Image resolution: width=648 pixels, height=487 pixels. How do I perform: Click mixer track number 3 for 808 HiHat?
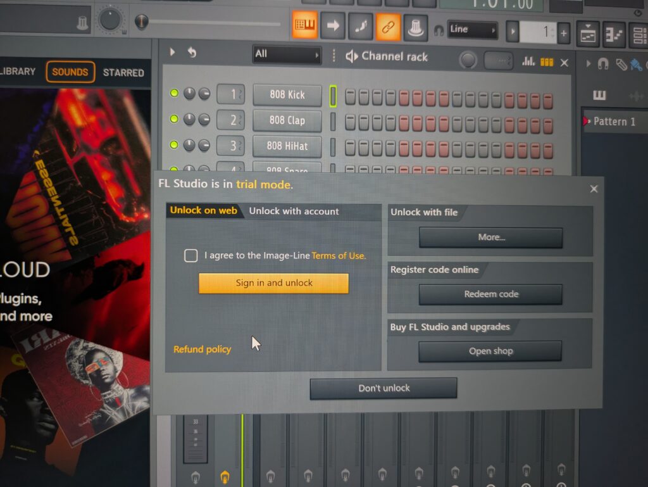pyautogui.click(x=230, y=146)
